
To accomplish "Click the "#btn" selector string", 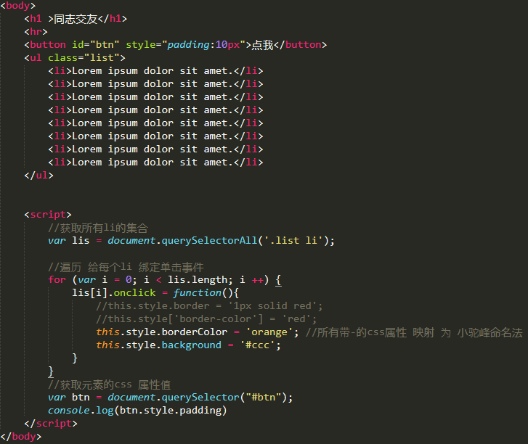I will [x=264, y=398].
